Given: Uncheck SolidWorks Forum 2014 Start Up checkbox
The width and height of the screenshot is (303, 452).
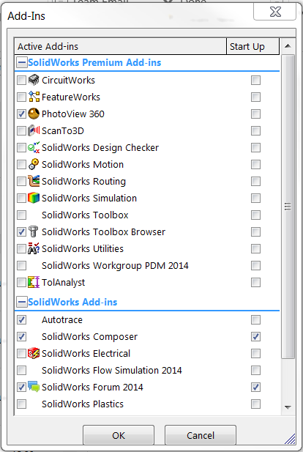Looking at the screenshot, I should click(255, 387).
